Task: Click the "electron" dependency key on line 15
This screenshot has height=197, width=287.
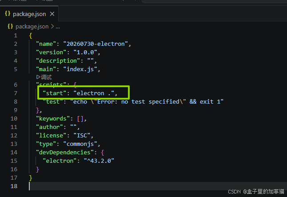Action: [60, 161]
